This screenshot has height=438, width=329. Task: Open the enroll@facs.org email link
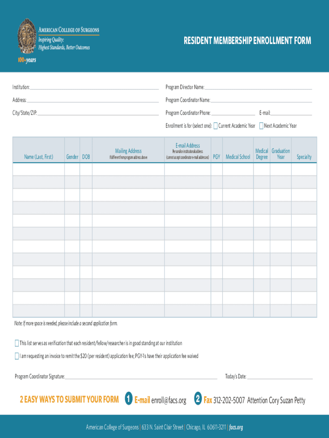(169, 400)
